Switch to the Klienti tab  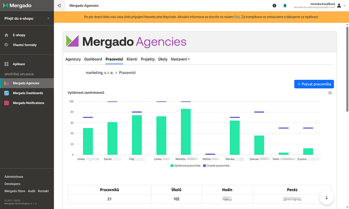tap(132, 59)
